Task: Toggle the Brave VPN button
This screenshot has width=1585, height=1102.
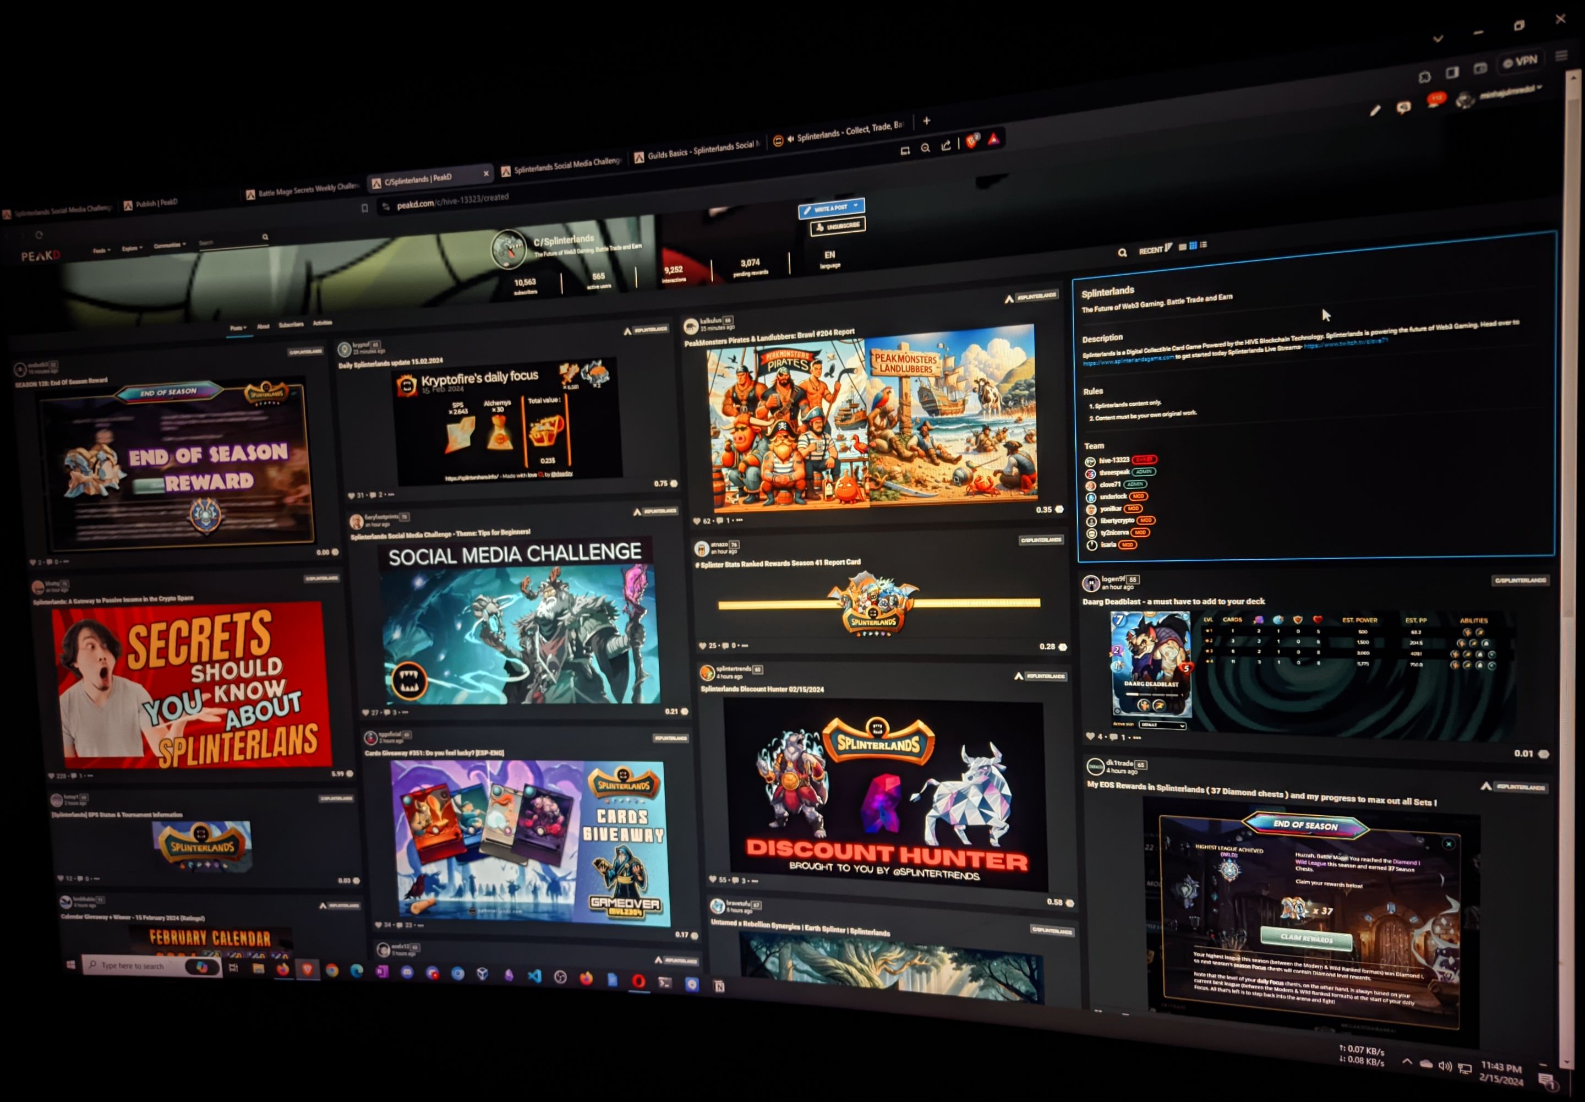Action: pos(1521,62)
